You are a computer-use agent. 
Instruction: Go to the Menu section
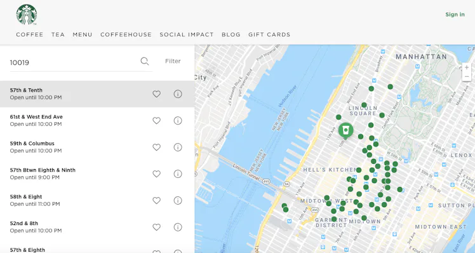click(83, 34)
